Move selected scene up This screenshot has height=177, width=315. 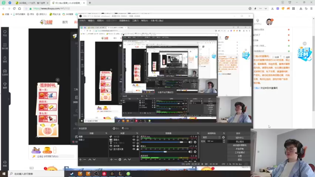90,160
